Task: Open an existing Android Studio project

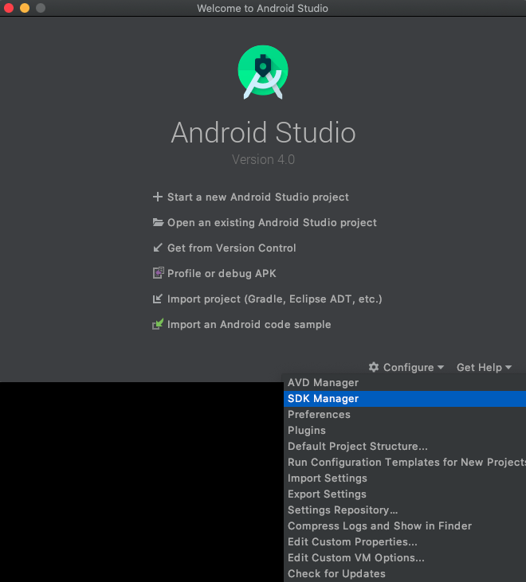Action: 272,222
